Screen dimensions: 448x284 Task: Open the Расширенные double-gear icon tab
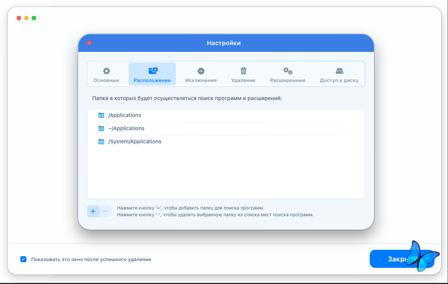click(288, 74)
